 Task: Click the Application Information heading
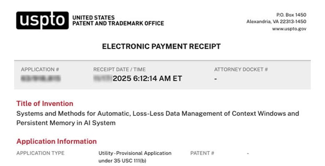click(56, 141)
